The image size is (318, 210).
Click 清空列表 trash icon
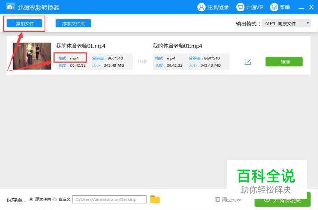point(217,199)
